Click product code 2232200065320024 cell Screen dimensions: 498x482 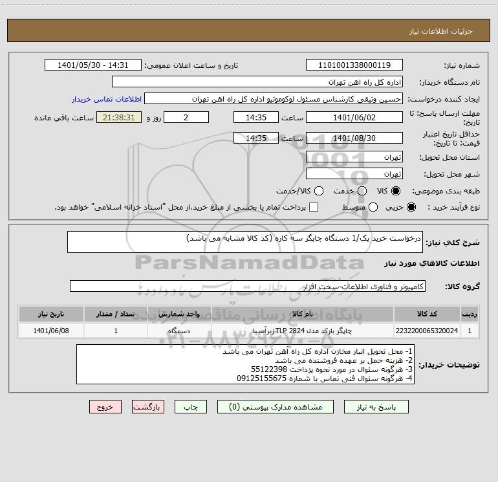pos(427,331)
